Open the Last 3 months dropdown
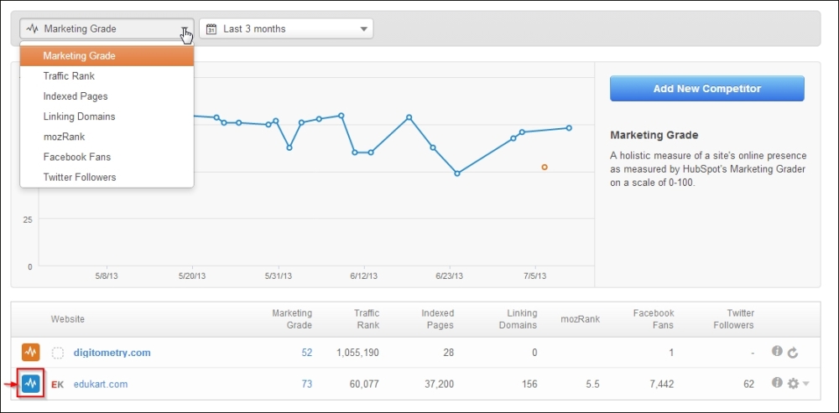The image size is (839, 413). click(286, 29)
